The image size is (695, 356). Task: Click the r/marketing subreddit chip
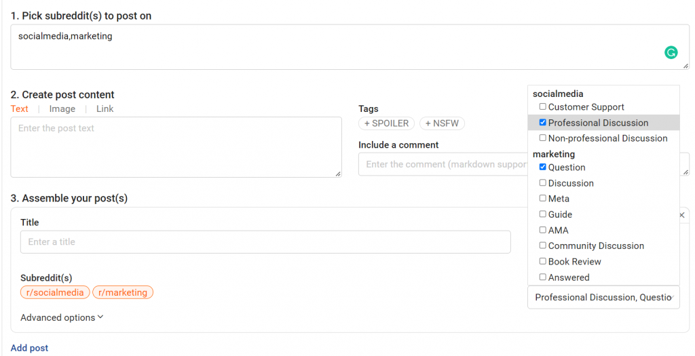coord(123,292)
